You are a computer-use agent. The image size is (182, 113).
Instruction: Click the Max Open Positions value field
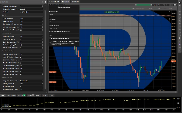point(32,39)
